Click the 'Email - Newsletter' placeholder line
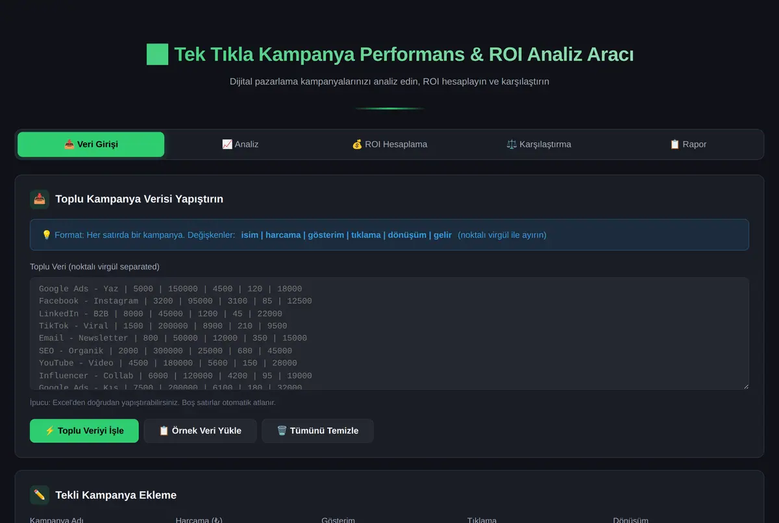The width and height of the screenshot is (779, 523). 173,338
